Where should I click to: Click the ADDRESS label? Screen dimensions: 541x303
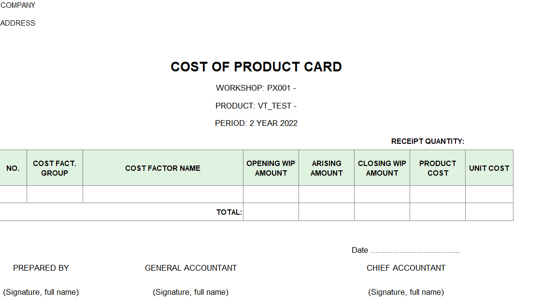[x=18, y=23]
